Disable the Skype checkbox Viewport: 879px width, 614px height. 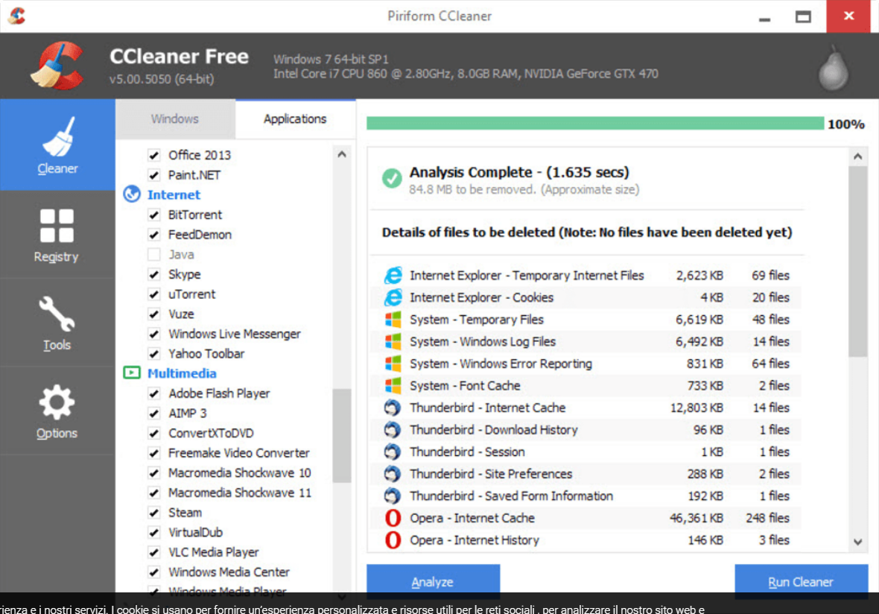point(154,274)
